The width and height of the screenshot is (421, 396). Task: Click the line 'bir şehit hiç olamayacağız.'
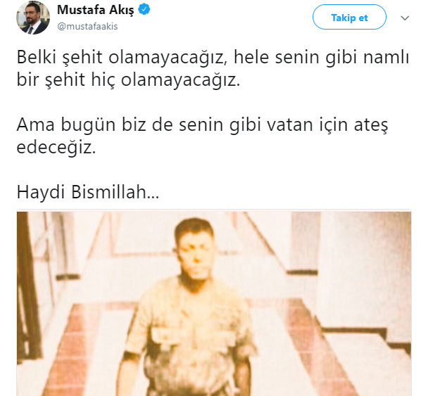tap(128, 80)
